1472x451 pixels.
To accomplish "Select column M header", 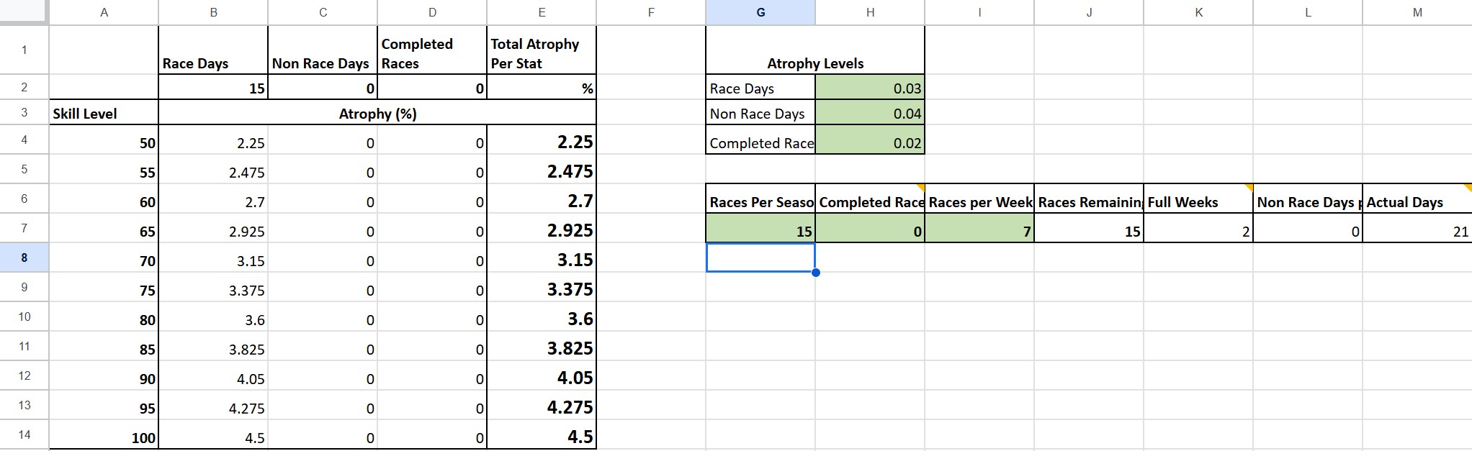I will pyautogui.click(x=1417, y=12).
